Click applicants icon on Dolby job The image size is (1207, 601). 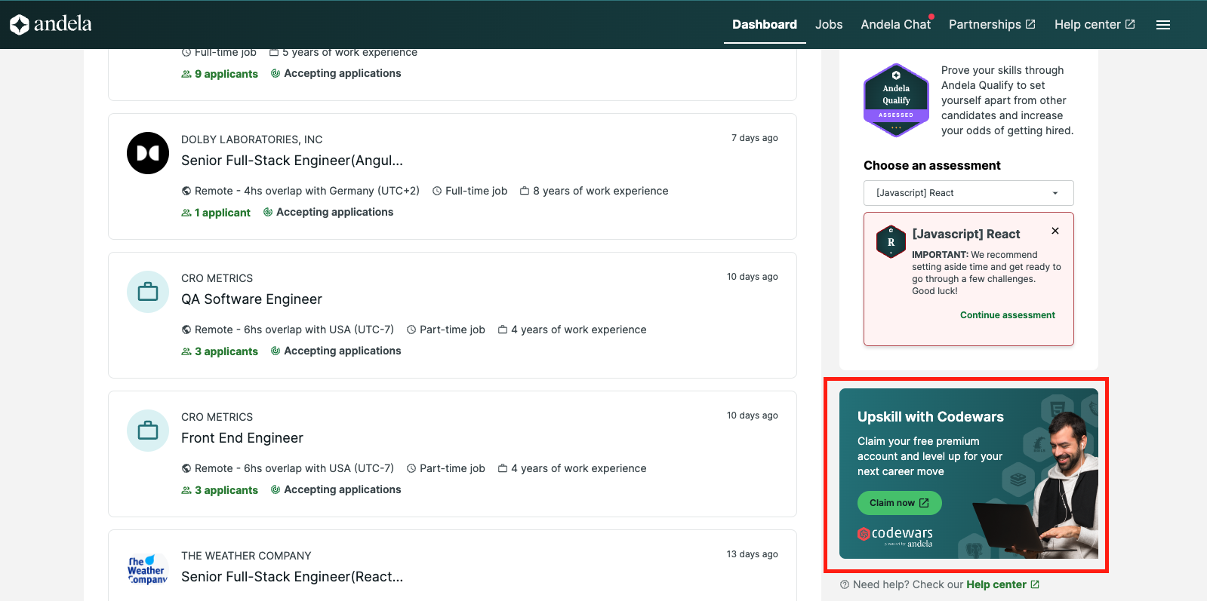tap(186, 213)
